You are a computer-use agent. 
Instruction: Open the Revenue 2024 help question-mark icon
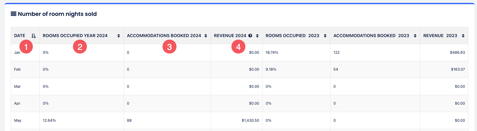250,36
